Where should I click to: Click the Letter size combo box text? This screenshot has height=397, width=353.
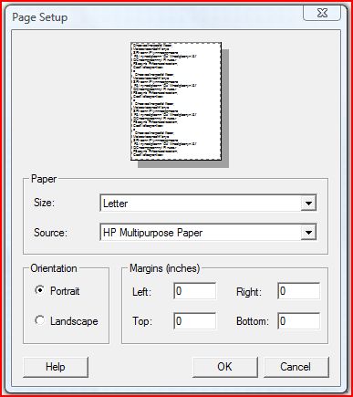point(115,204)
